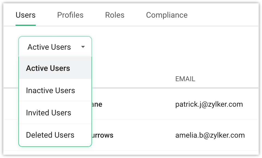262x158 pixels.
Task: Click the green underline beneath Users tab
Action: tap(26, 25)
